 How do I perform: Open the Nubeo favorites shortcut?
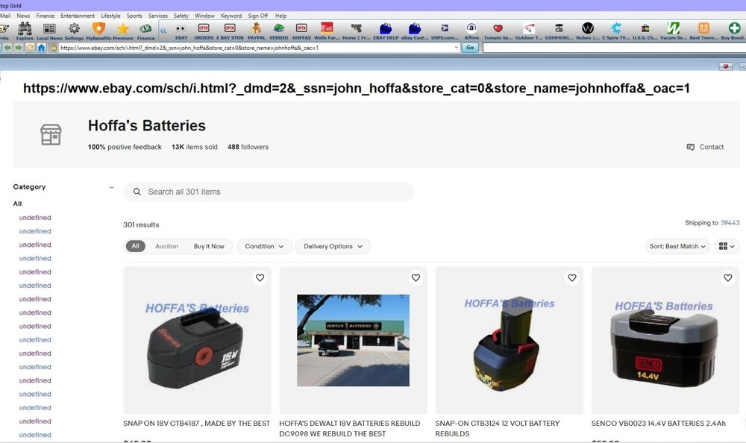pos(588,31)
